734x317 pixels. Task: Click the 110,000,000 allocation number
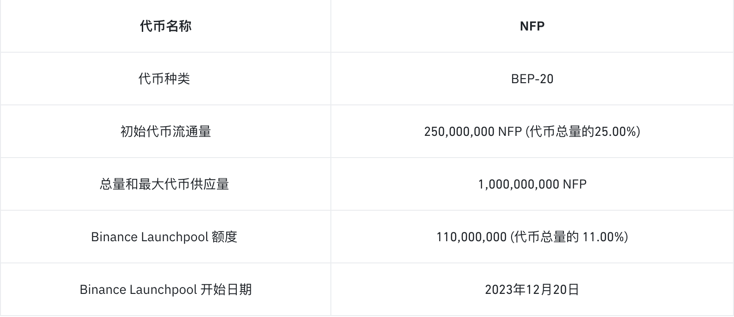(x=471, y=237)
